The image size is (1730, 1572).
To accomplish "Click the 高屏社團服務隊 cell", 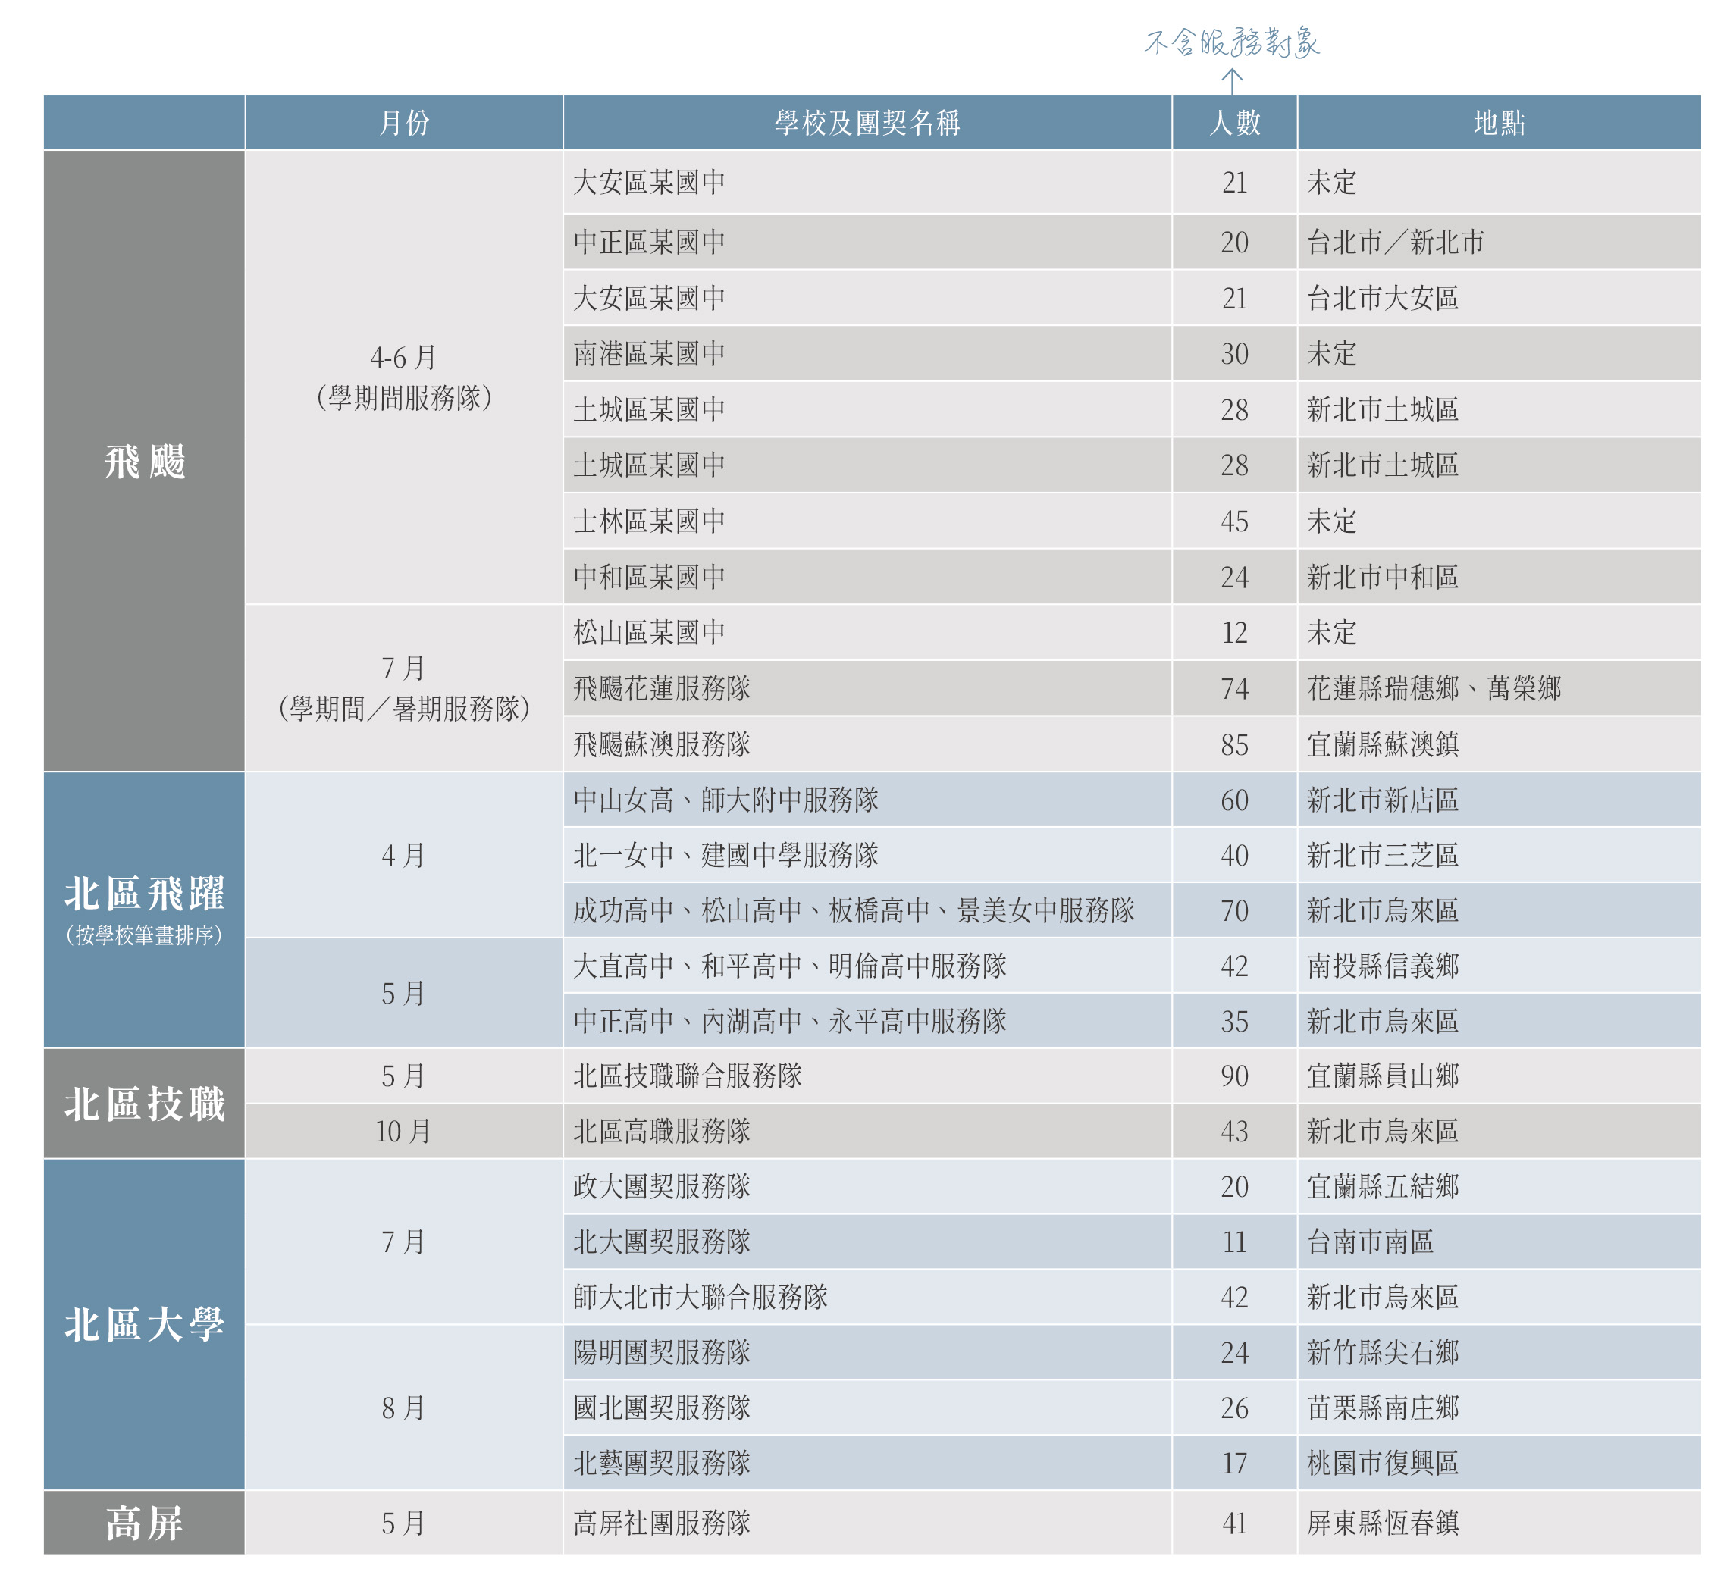I will click(662, 1523).
